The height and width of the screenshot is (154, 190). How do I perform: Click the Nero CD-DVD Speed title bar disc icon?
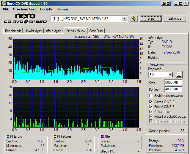[x=4, y=3]
